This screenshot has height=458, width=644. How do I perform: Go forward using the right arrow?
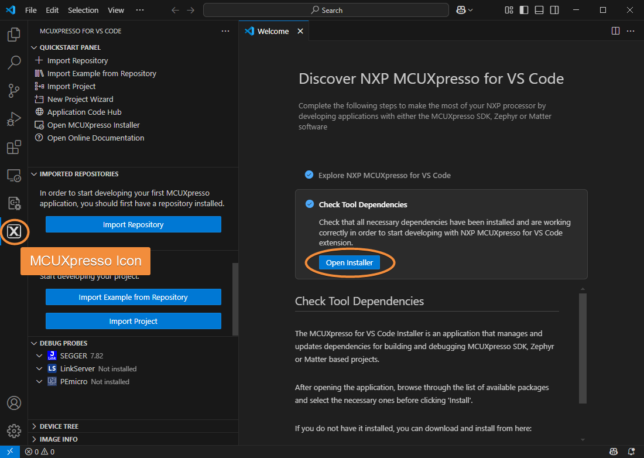pyautogui.click(x=191, y=11)
